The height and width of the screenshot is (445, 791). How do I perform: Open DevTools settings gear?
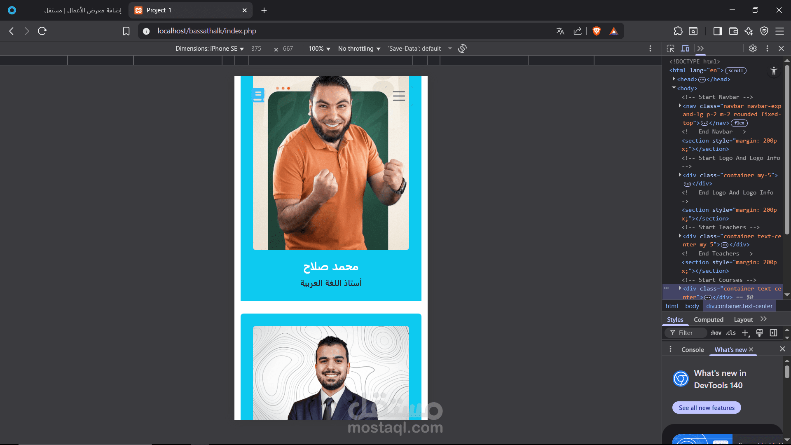[x=753, y=49]
